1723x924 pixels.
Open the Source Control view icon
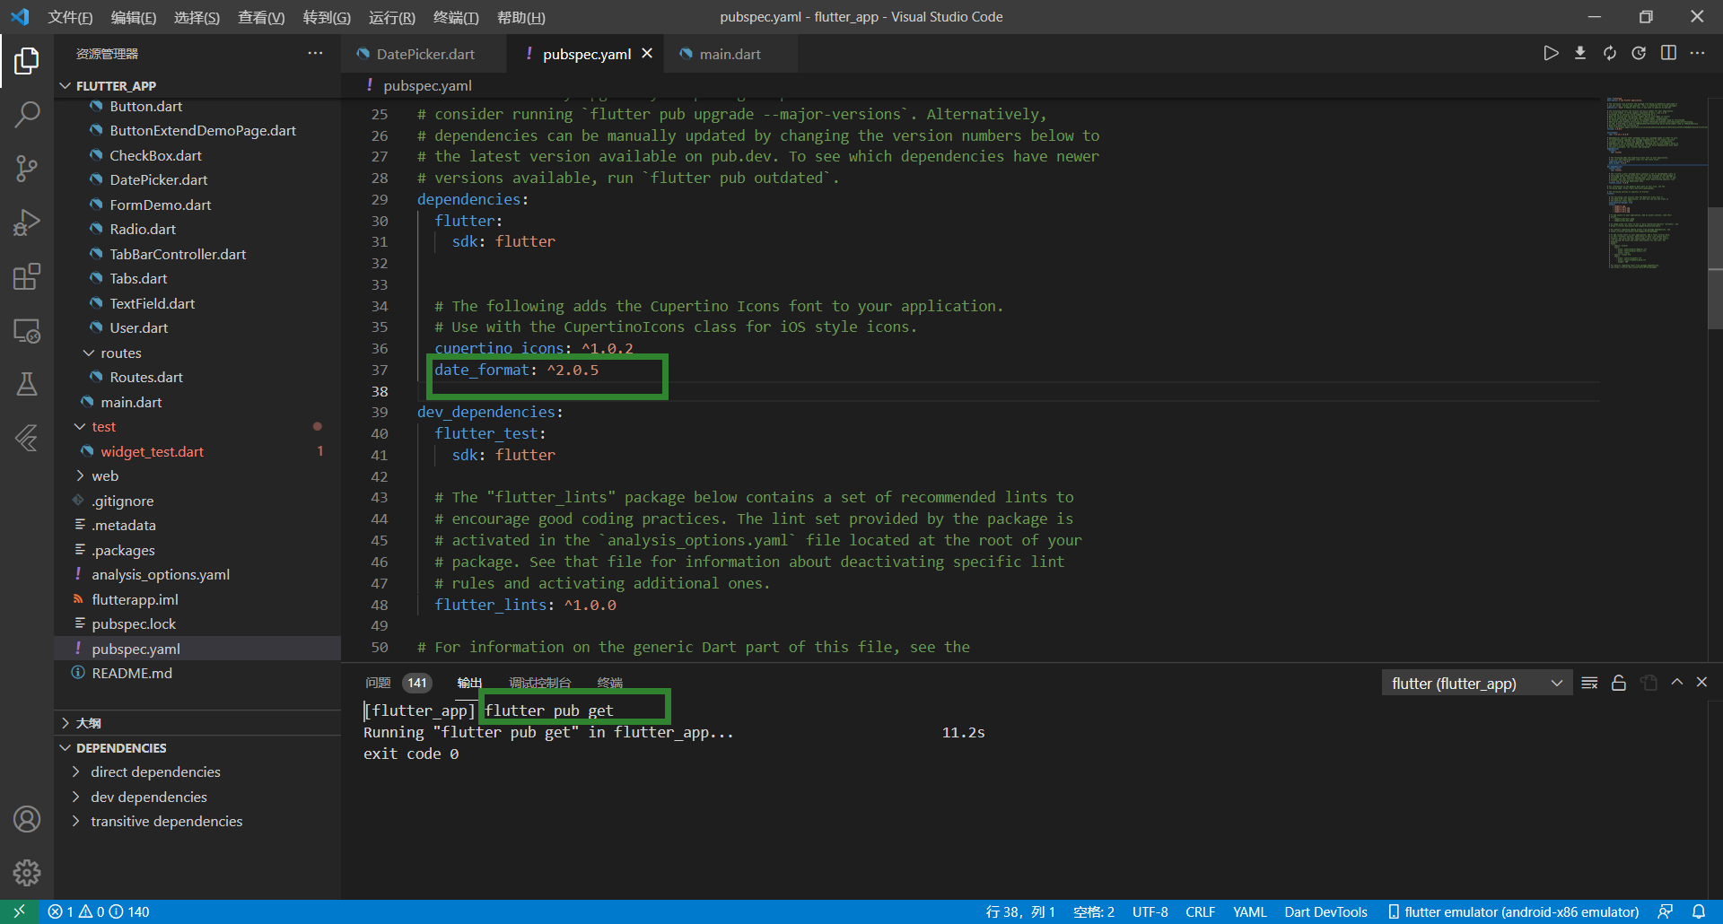point(27,169)
